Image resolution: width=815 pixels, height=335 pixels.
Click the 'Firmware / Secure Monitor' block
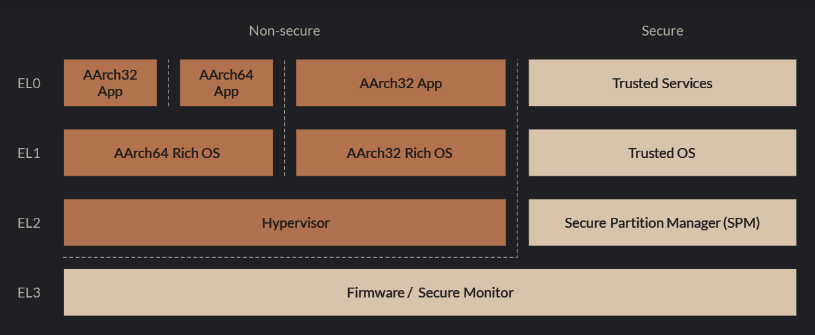tap(430, 292)
